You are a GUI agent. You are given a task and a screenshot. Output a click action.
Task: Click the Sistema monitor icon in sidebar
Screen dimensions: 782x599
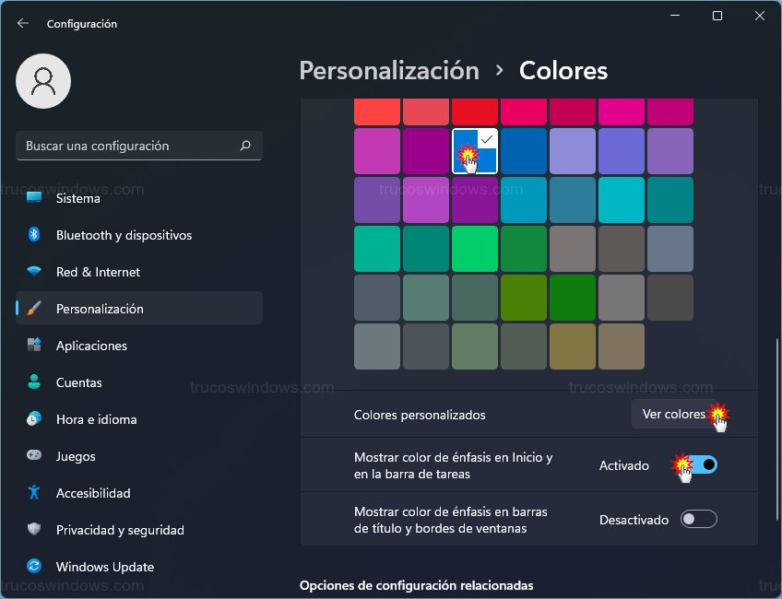point(34,198)
